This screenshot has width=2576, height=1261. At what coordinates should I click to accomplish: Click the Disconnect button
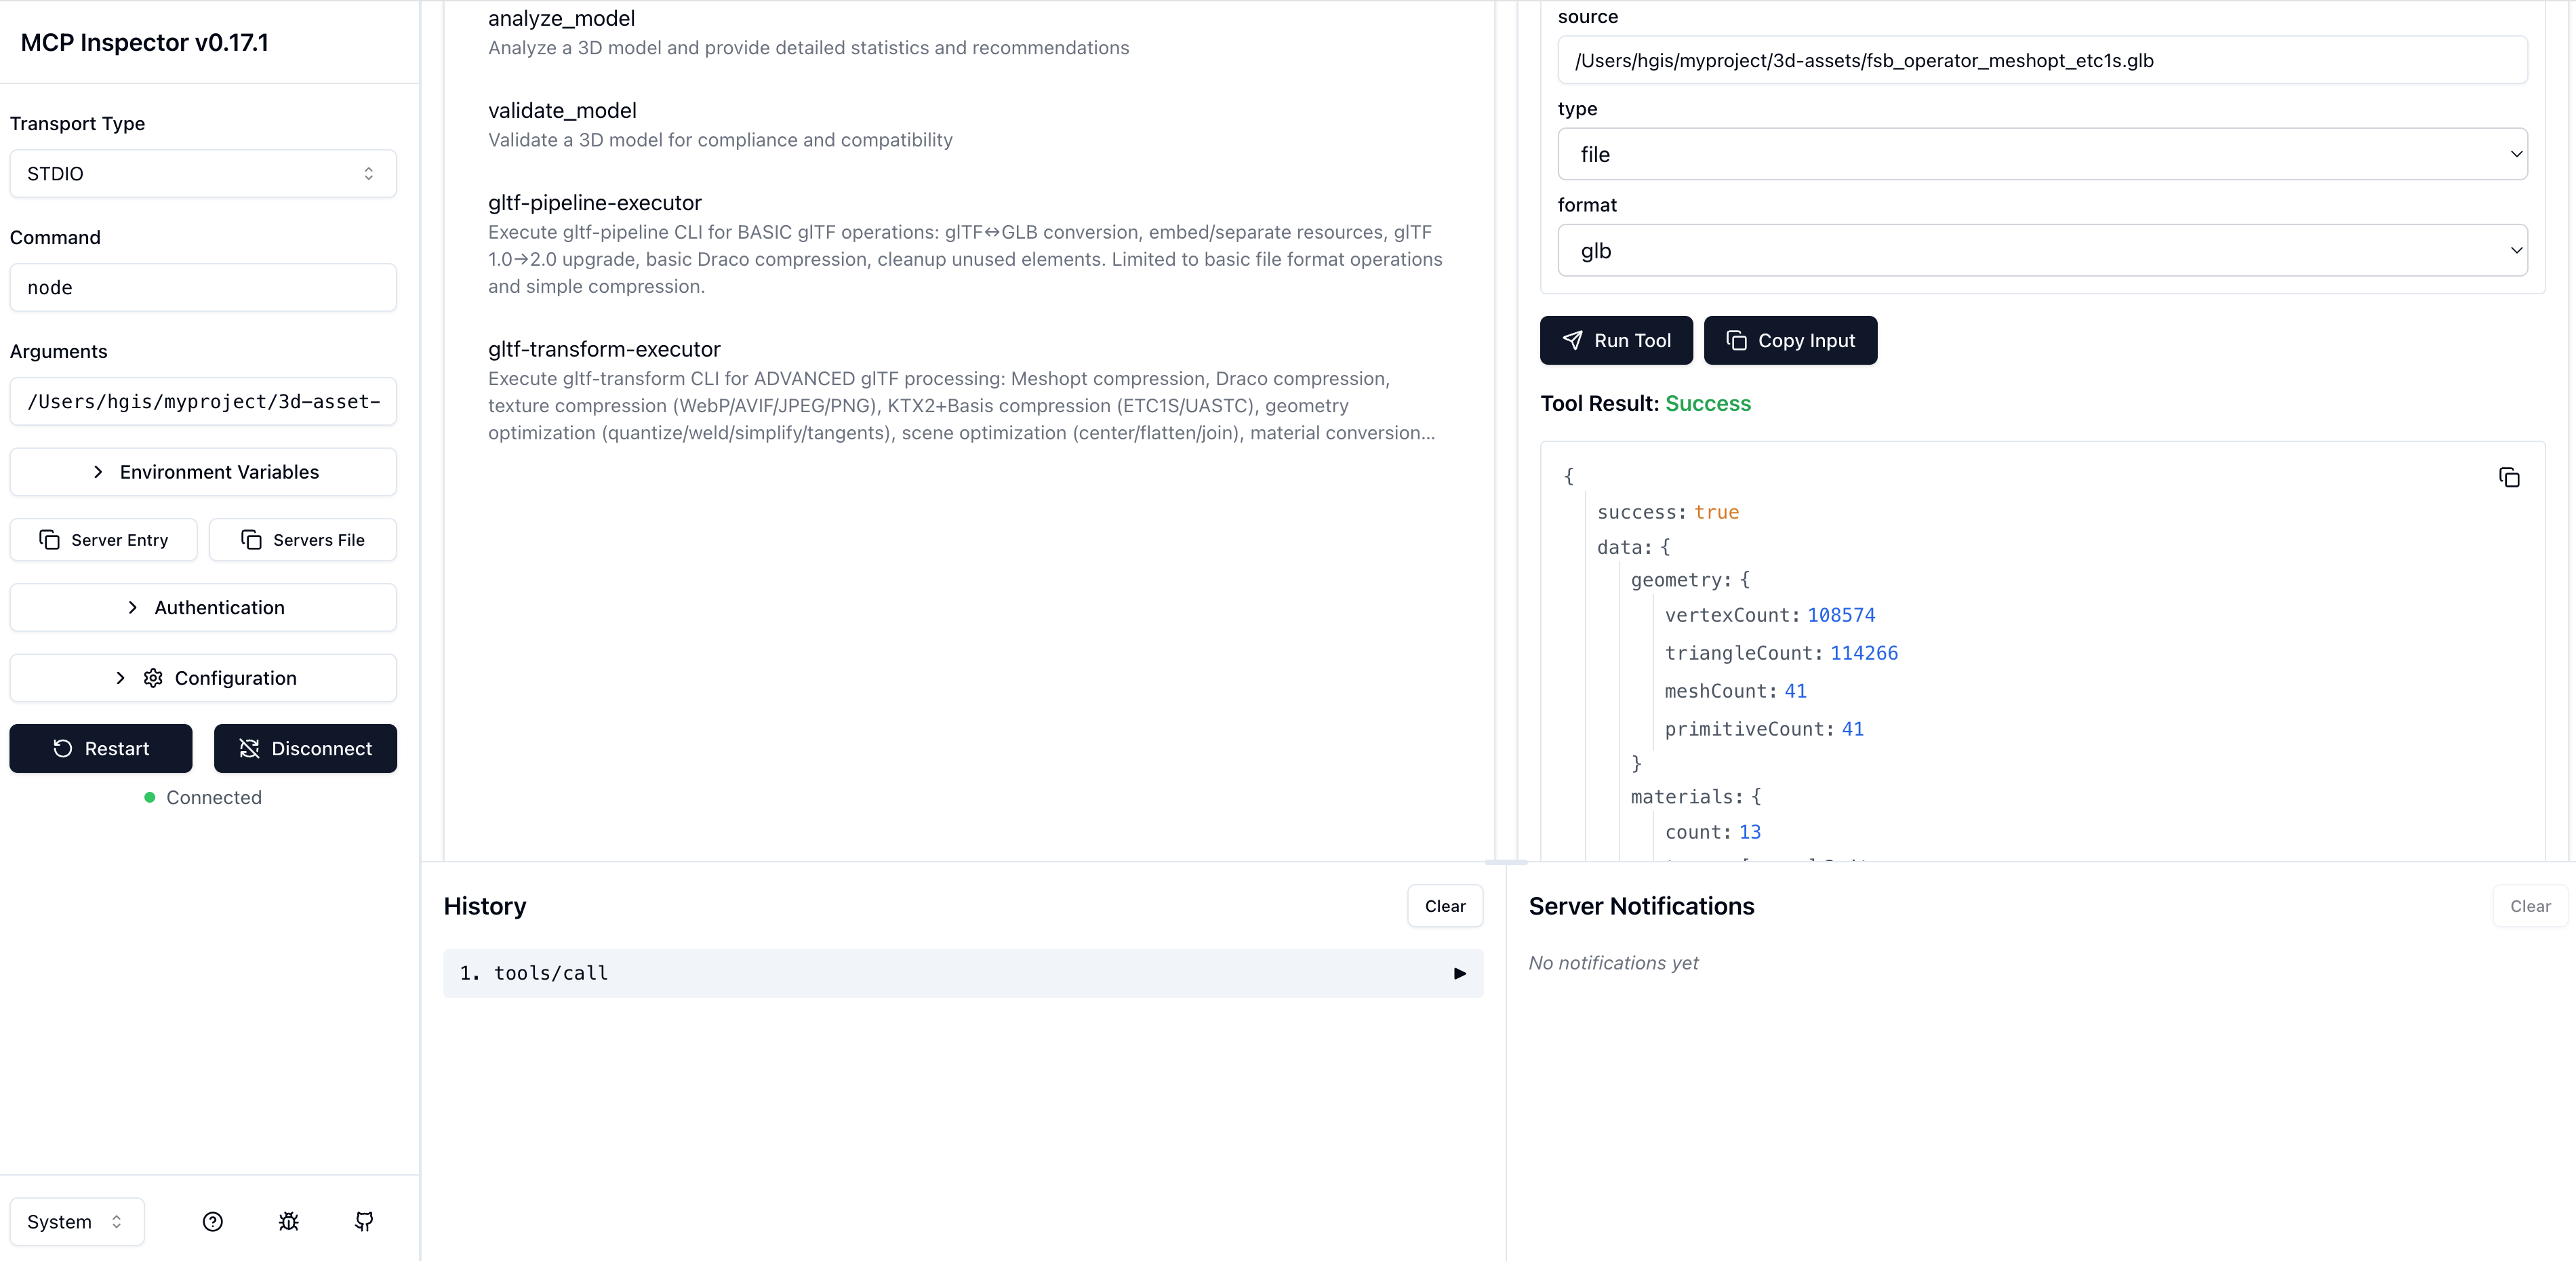(x=305, y=748)
